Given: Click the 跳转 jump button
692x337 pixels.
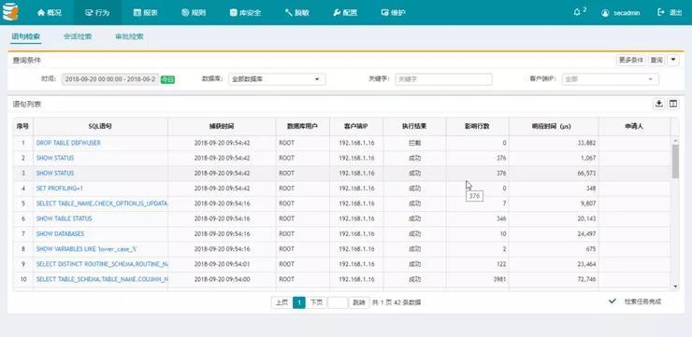Looking at the screenshot, I should coord(358,302).
